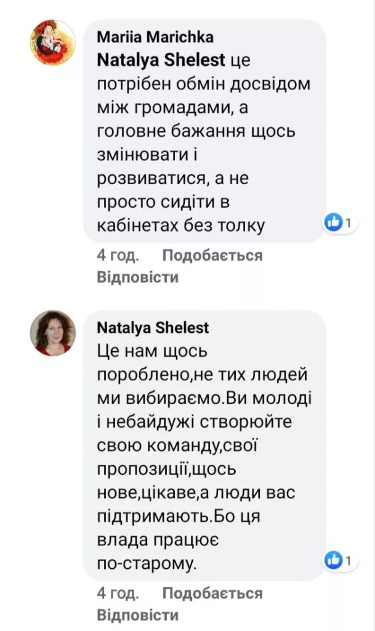Click the 'свою команду,свої' line in Natalya's comment
Screen dimensions: 375x631
pos(188,446)
